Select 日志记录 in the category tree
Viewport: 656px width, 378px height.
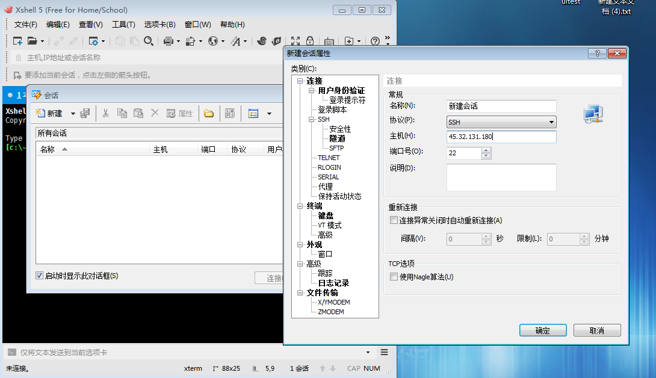(x=333, y=283)
